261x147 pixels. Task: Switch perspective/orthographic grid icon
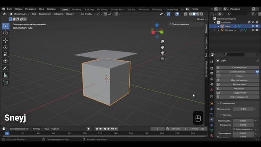(x=162, y=59)
